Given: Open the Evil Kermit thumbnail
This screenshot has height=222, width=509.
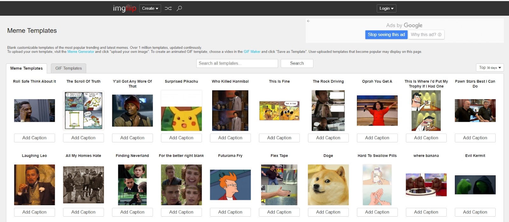Looking at the screenshot, I should [x=475, y=185].
